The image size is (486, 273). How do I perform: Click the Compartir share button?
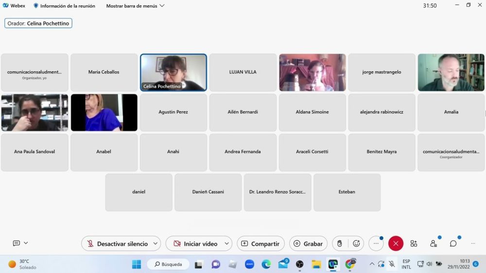tap(260, 243)
